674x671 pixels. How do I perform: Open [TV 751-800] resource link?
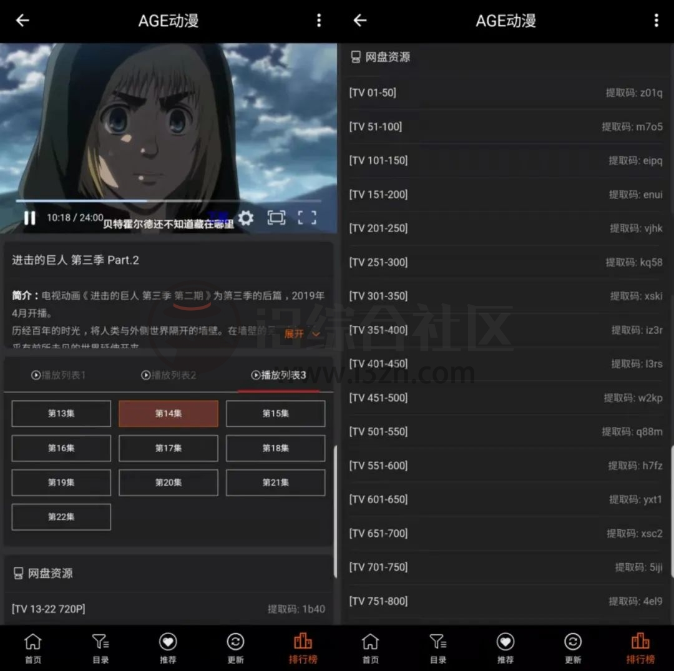coord(378,601)
